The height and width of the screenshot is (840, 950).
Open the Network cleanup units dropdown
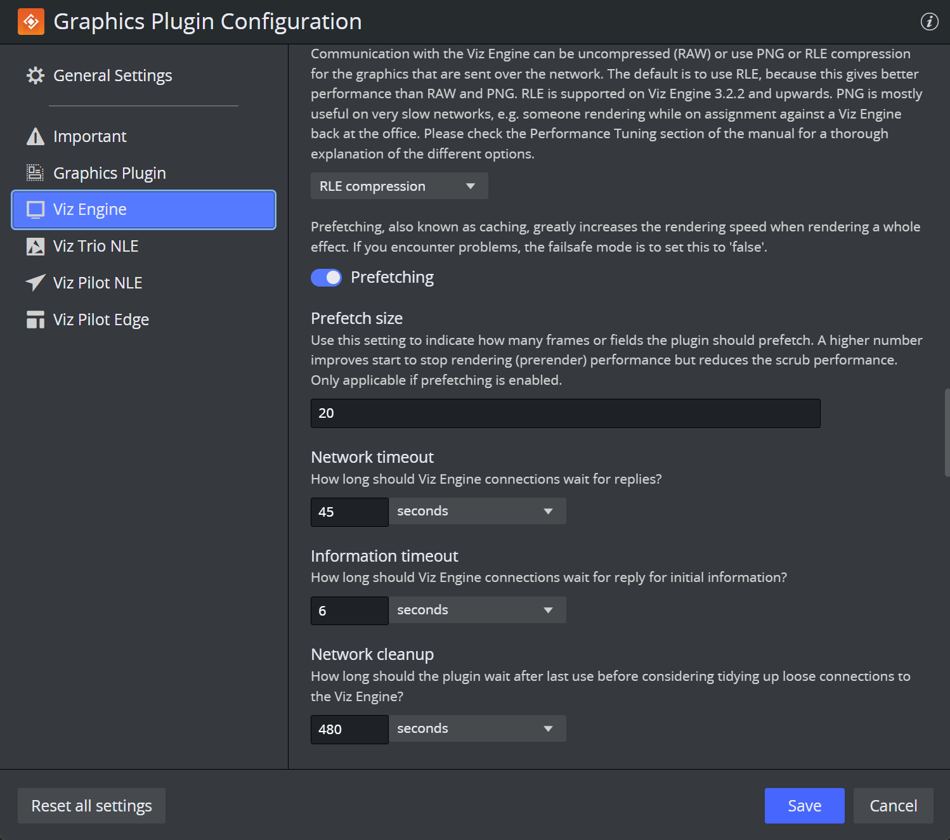coord(477,728)
